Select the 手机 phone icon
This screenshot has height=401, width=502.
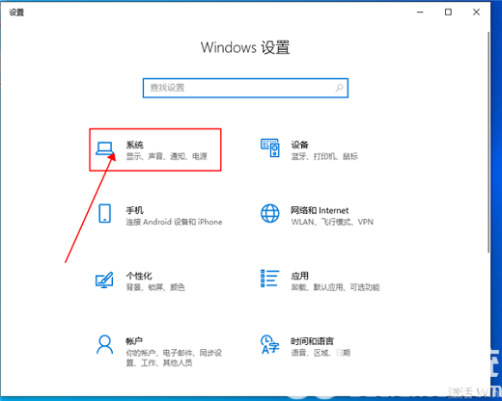(x=104, y=213)
